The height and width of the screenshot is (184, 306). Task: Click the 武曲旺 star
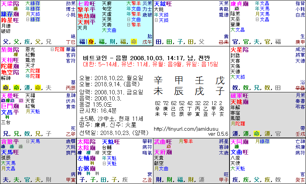pyautogui.click(x=163, y=141)
